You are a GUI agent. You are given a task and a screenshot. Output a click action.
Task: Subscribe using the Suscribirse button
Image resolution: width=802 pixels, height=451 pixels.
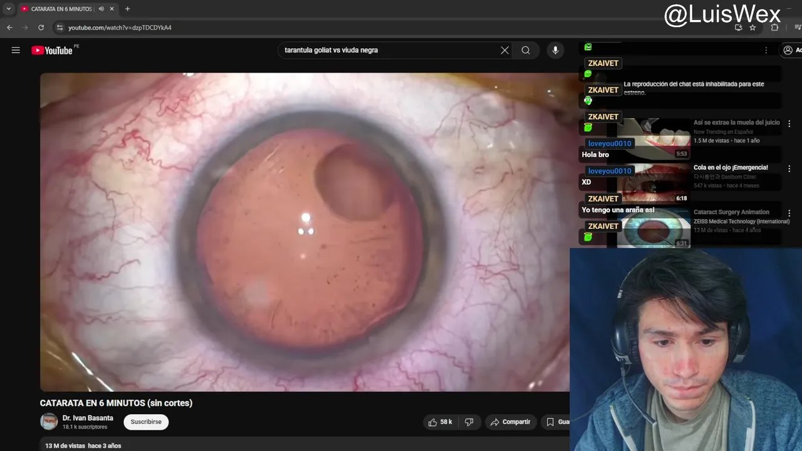(x=146, y=422)
